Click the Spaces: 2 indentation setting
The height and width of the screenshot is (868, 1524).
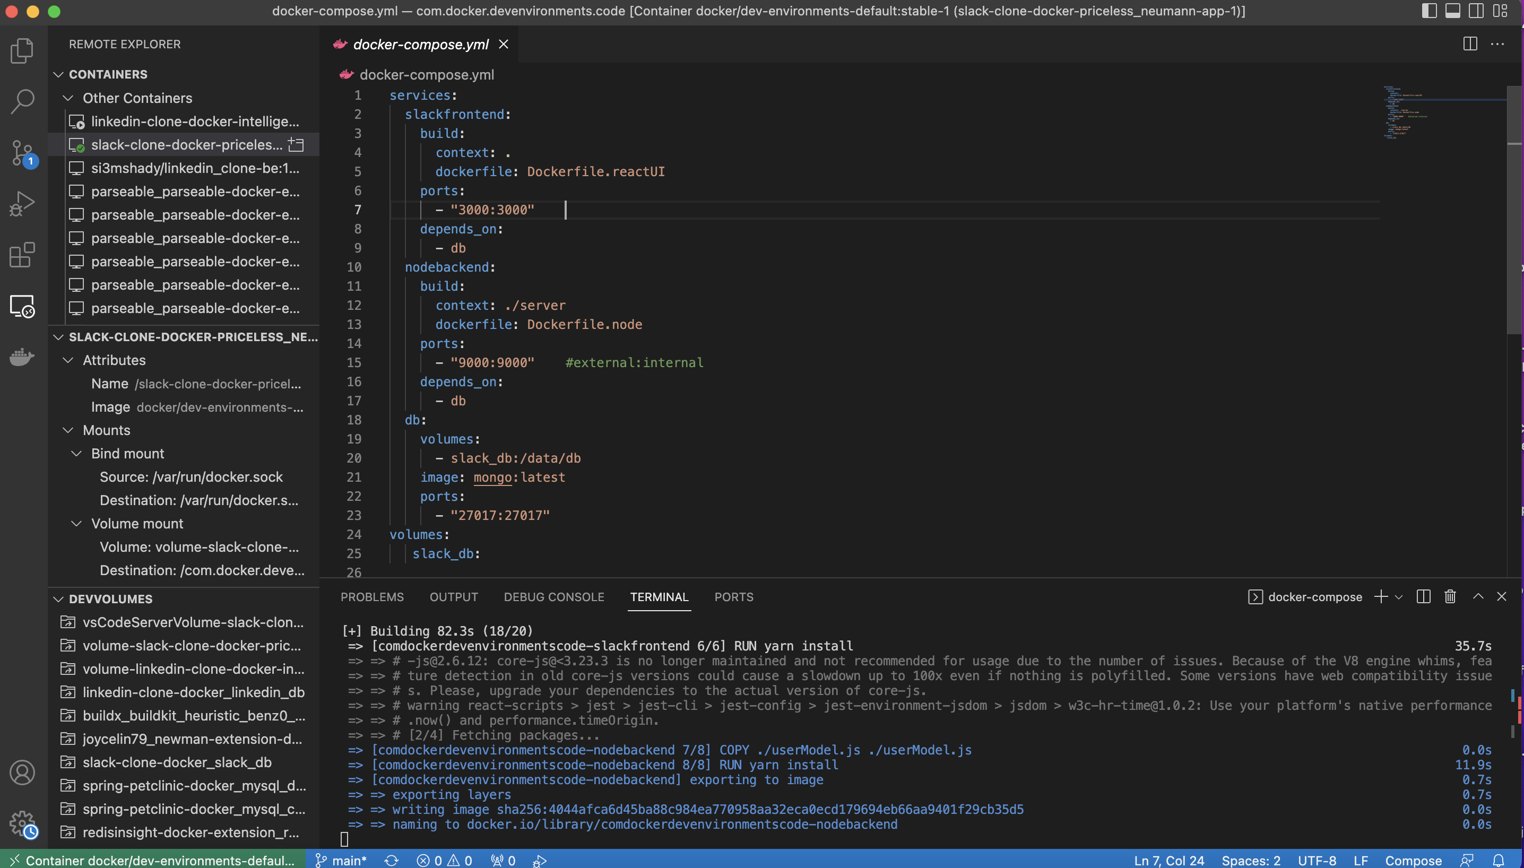coord(1251,860)
